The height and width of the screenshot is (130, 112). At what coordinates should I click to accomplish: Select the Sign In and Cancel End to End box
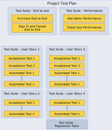coord(32,28)
